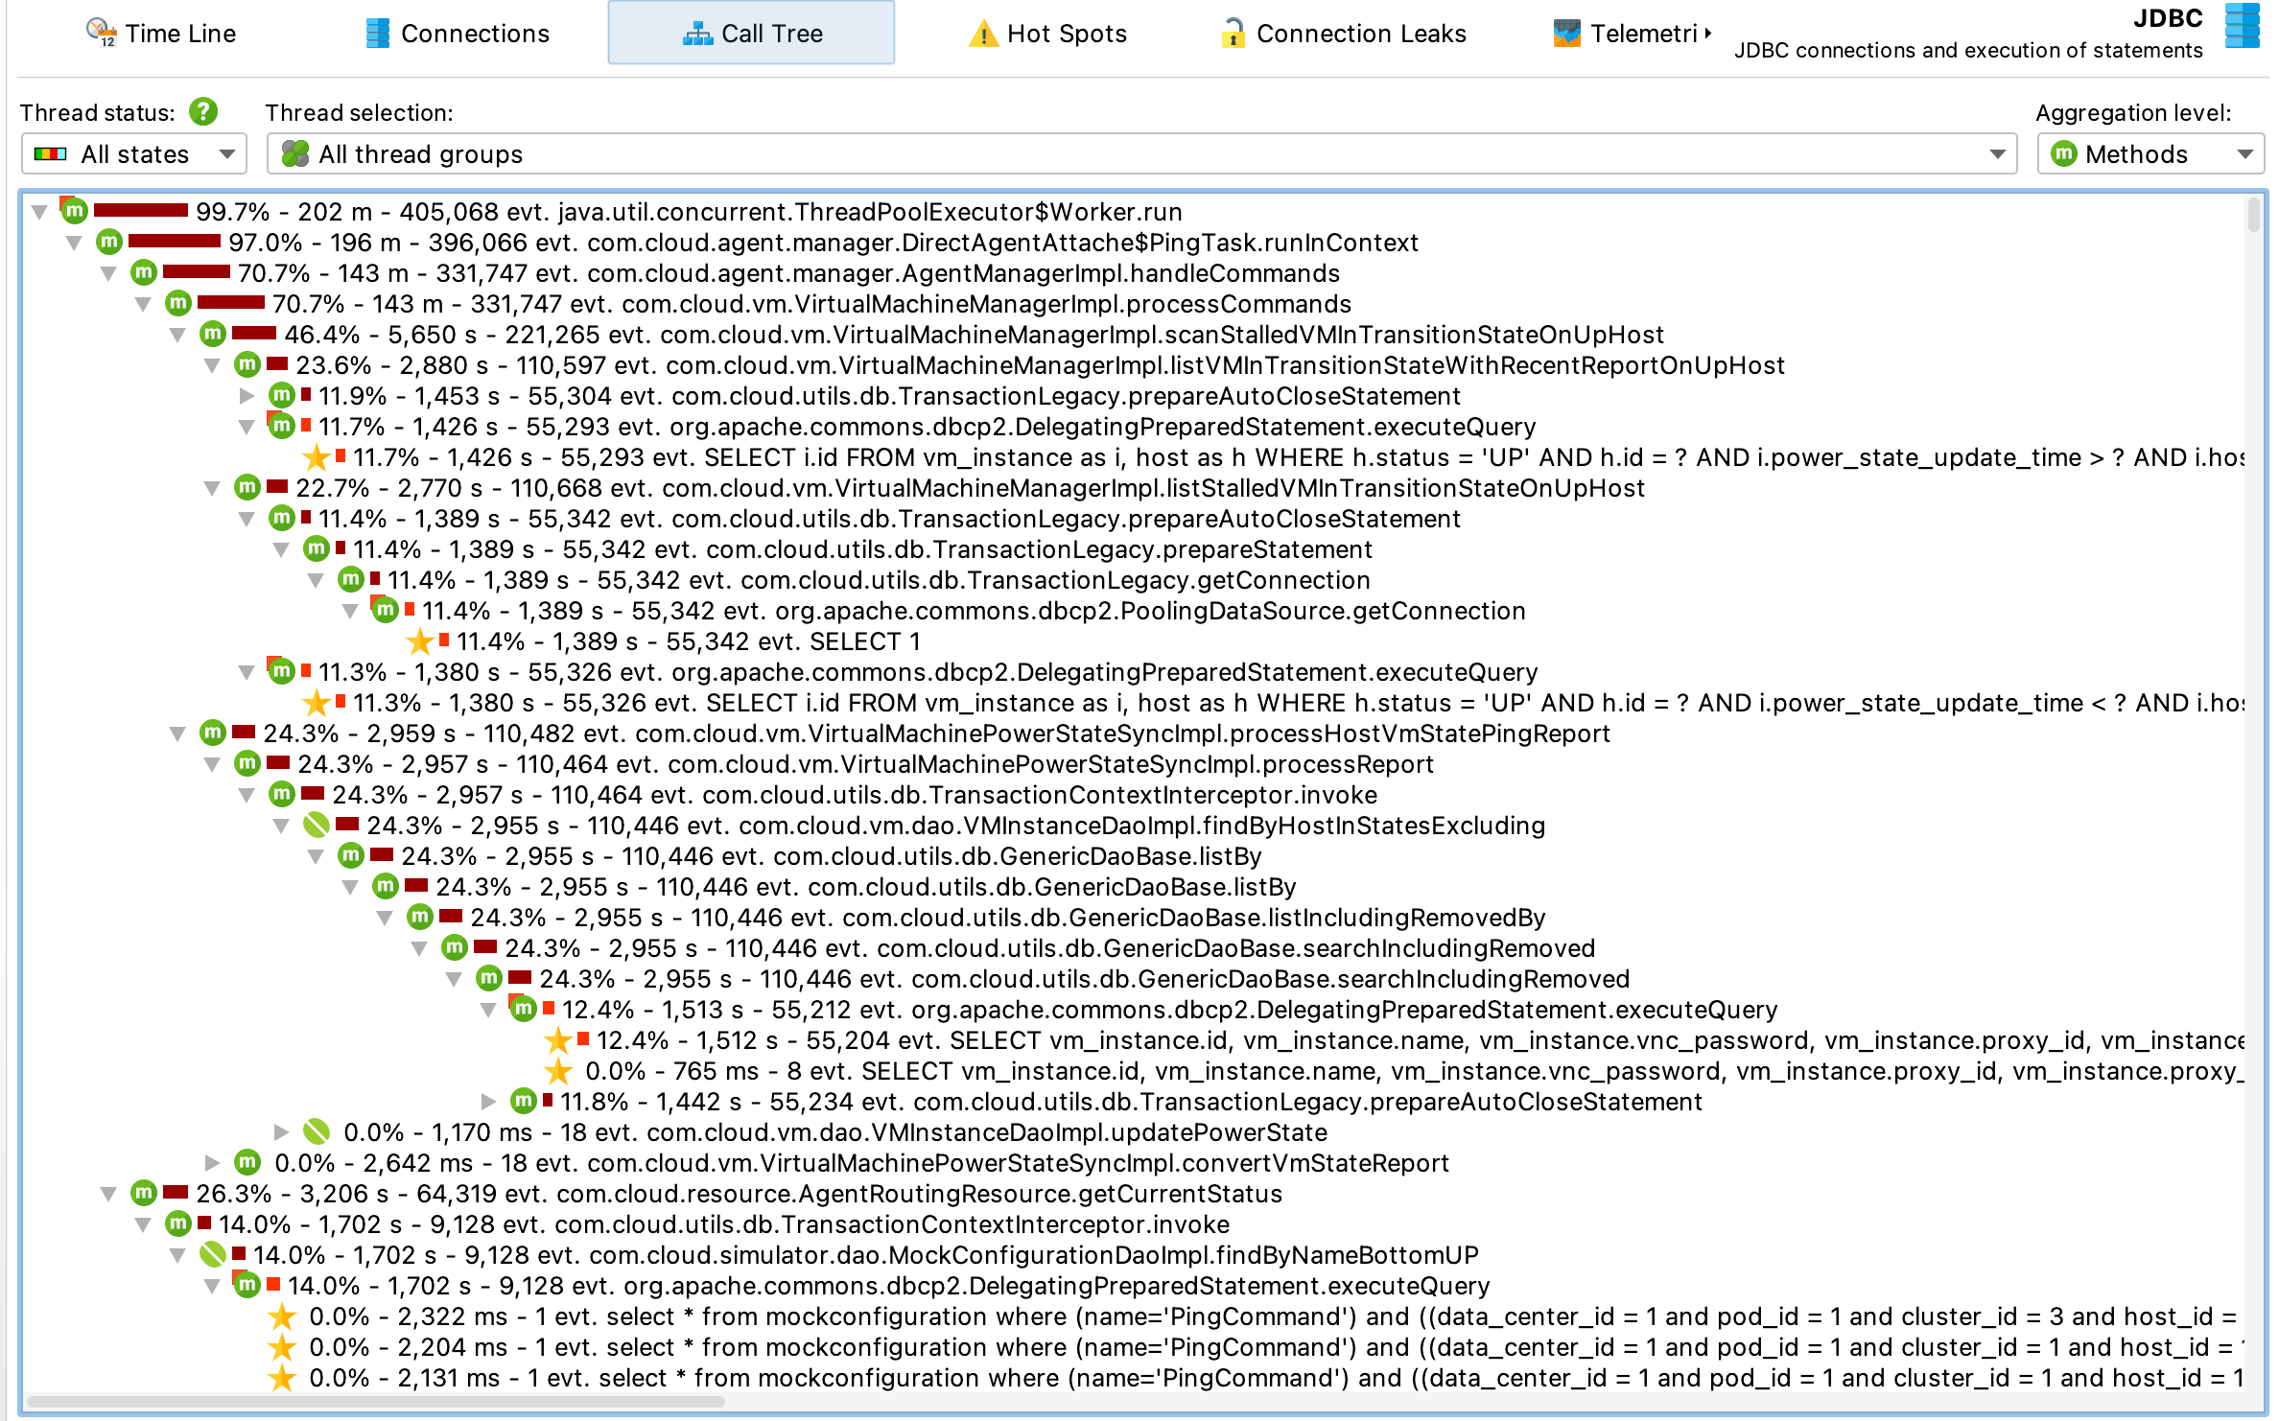Image resolution: width=2279 pixels, height=1421 pixels.
Task: Expand the convertVmStateReport tree node
Action: click(x=212, y=1163)
